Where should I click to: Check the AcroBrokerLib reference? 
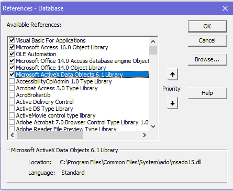[x=12, y=95]
